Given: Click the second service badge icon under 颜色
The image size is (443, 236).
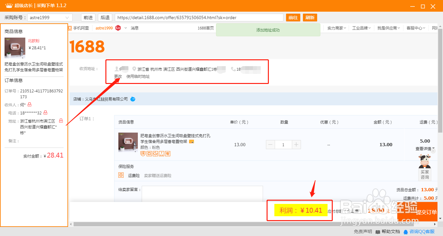Looking at the screenshot, I should 149,154.
